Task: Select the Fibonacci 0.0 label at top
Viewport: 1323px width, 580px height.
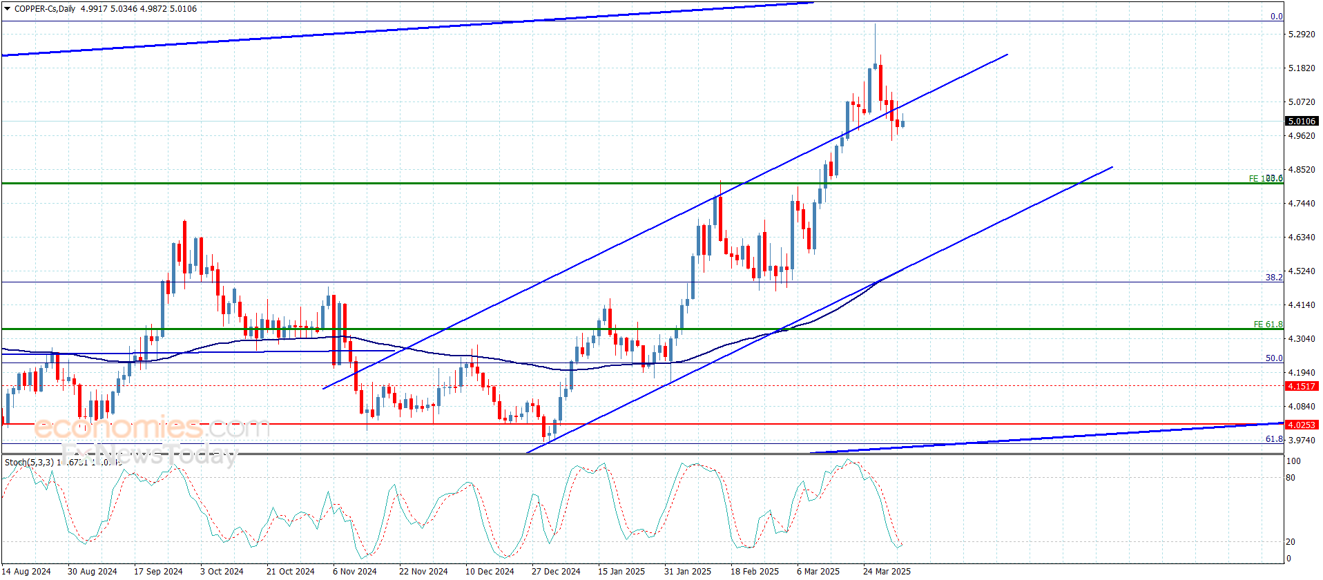Action: pyautogui.click(x=1276, y=16)
